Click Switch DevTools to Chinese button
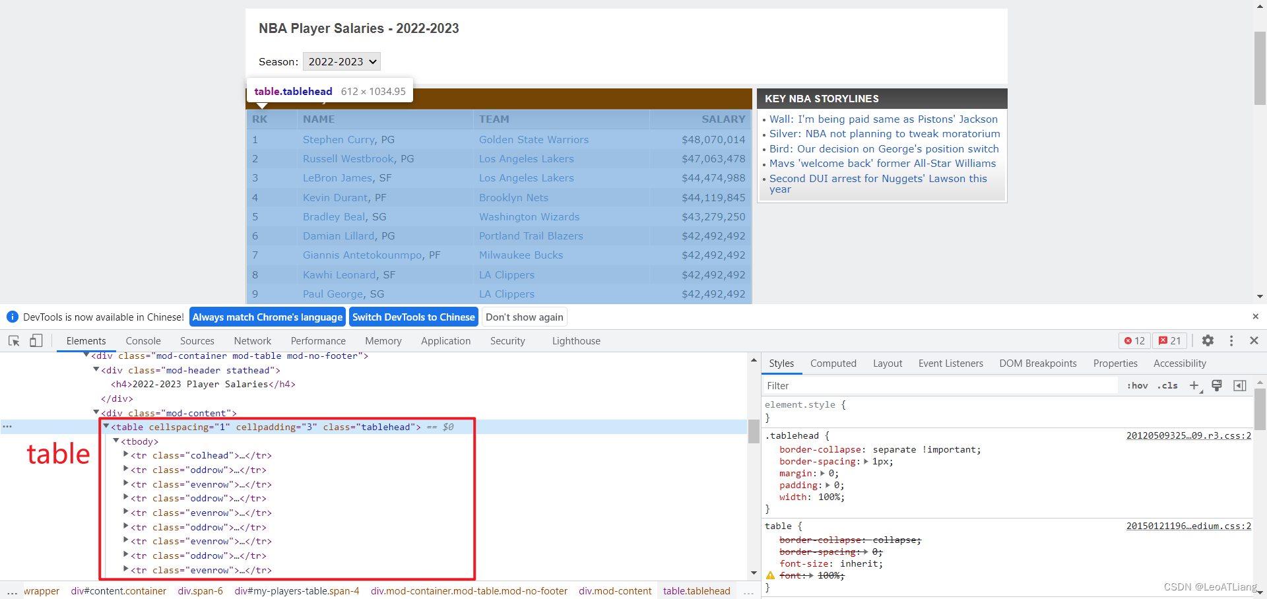The width and height of the screenshot is (1267, 599). [414, 317]
